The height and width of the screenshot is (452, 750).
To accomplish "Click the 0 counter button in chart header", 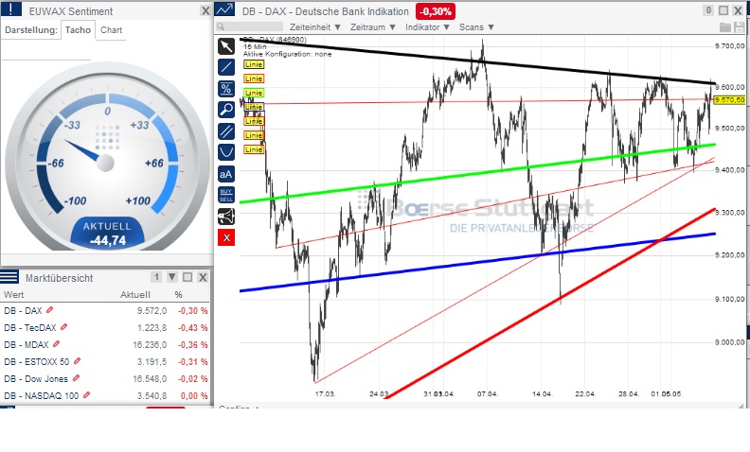I will (709, 10).
